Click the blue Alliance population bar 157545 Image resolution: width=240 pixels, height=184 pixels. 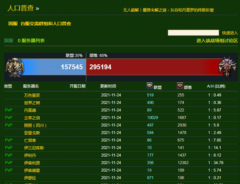click(53, 67)
